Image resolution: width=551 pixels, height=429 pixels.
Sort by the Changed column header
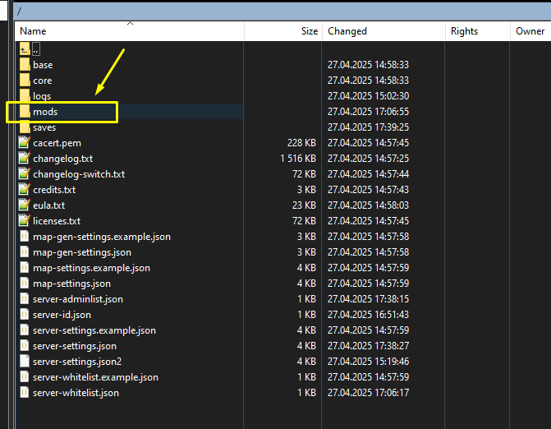347,31
